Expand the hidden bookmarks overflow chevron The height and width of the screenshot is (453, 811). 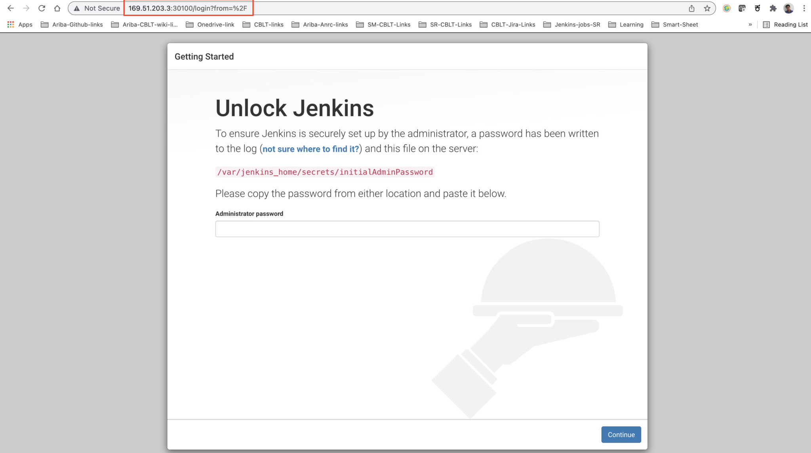click(x=750, y=24)
